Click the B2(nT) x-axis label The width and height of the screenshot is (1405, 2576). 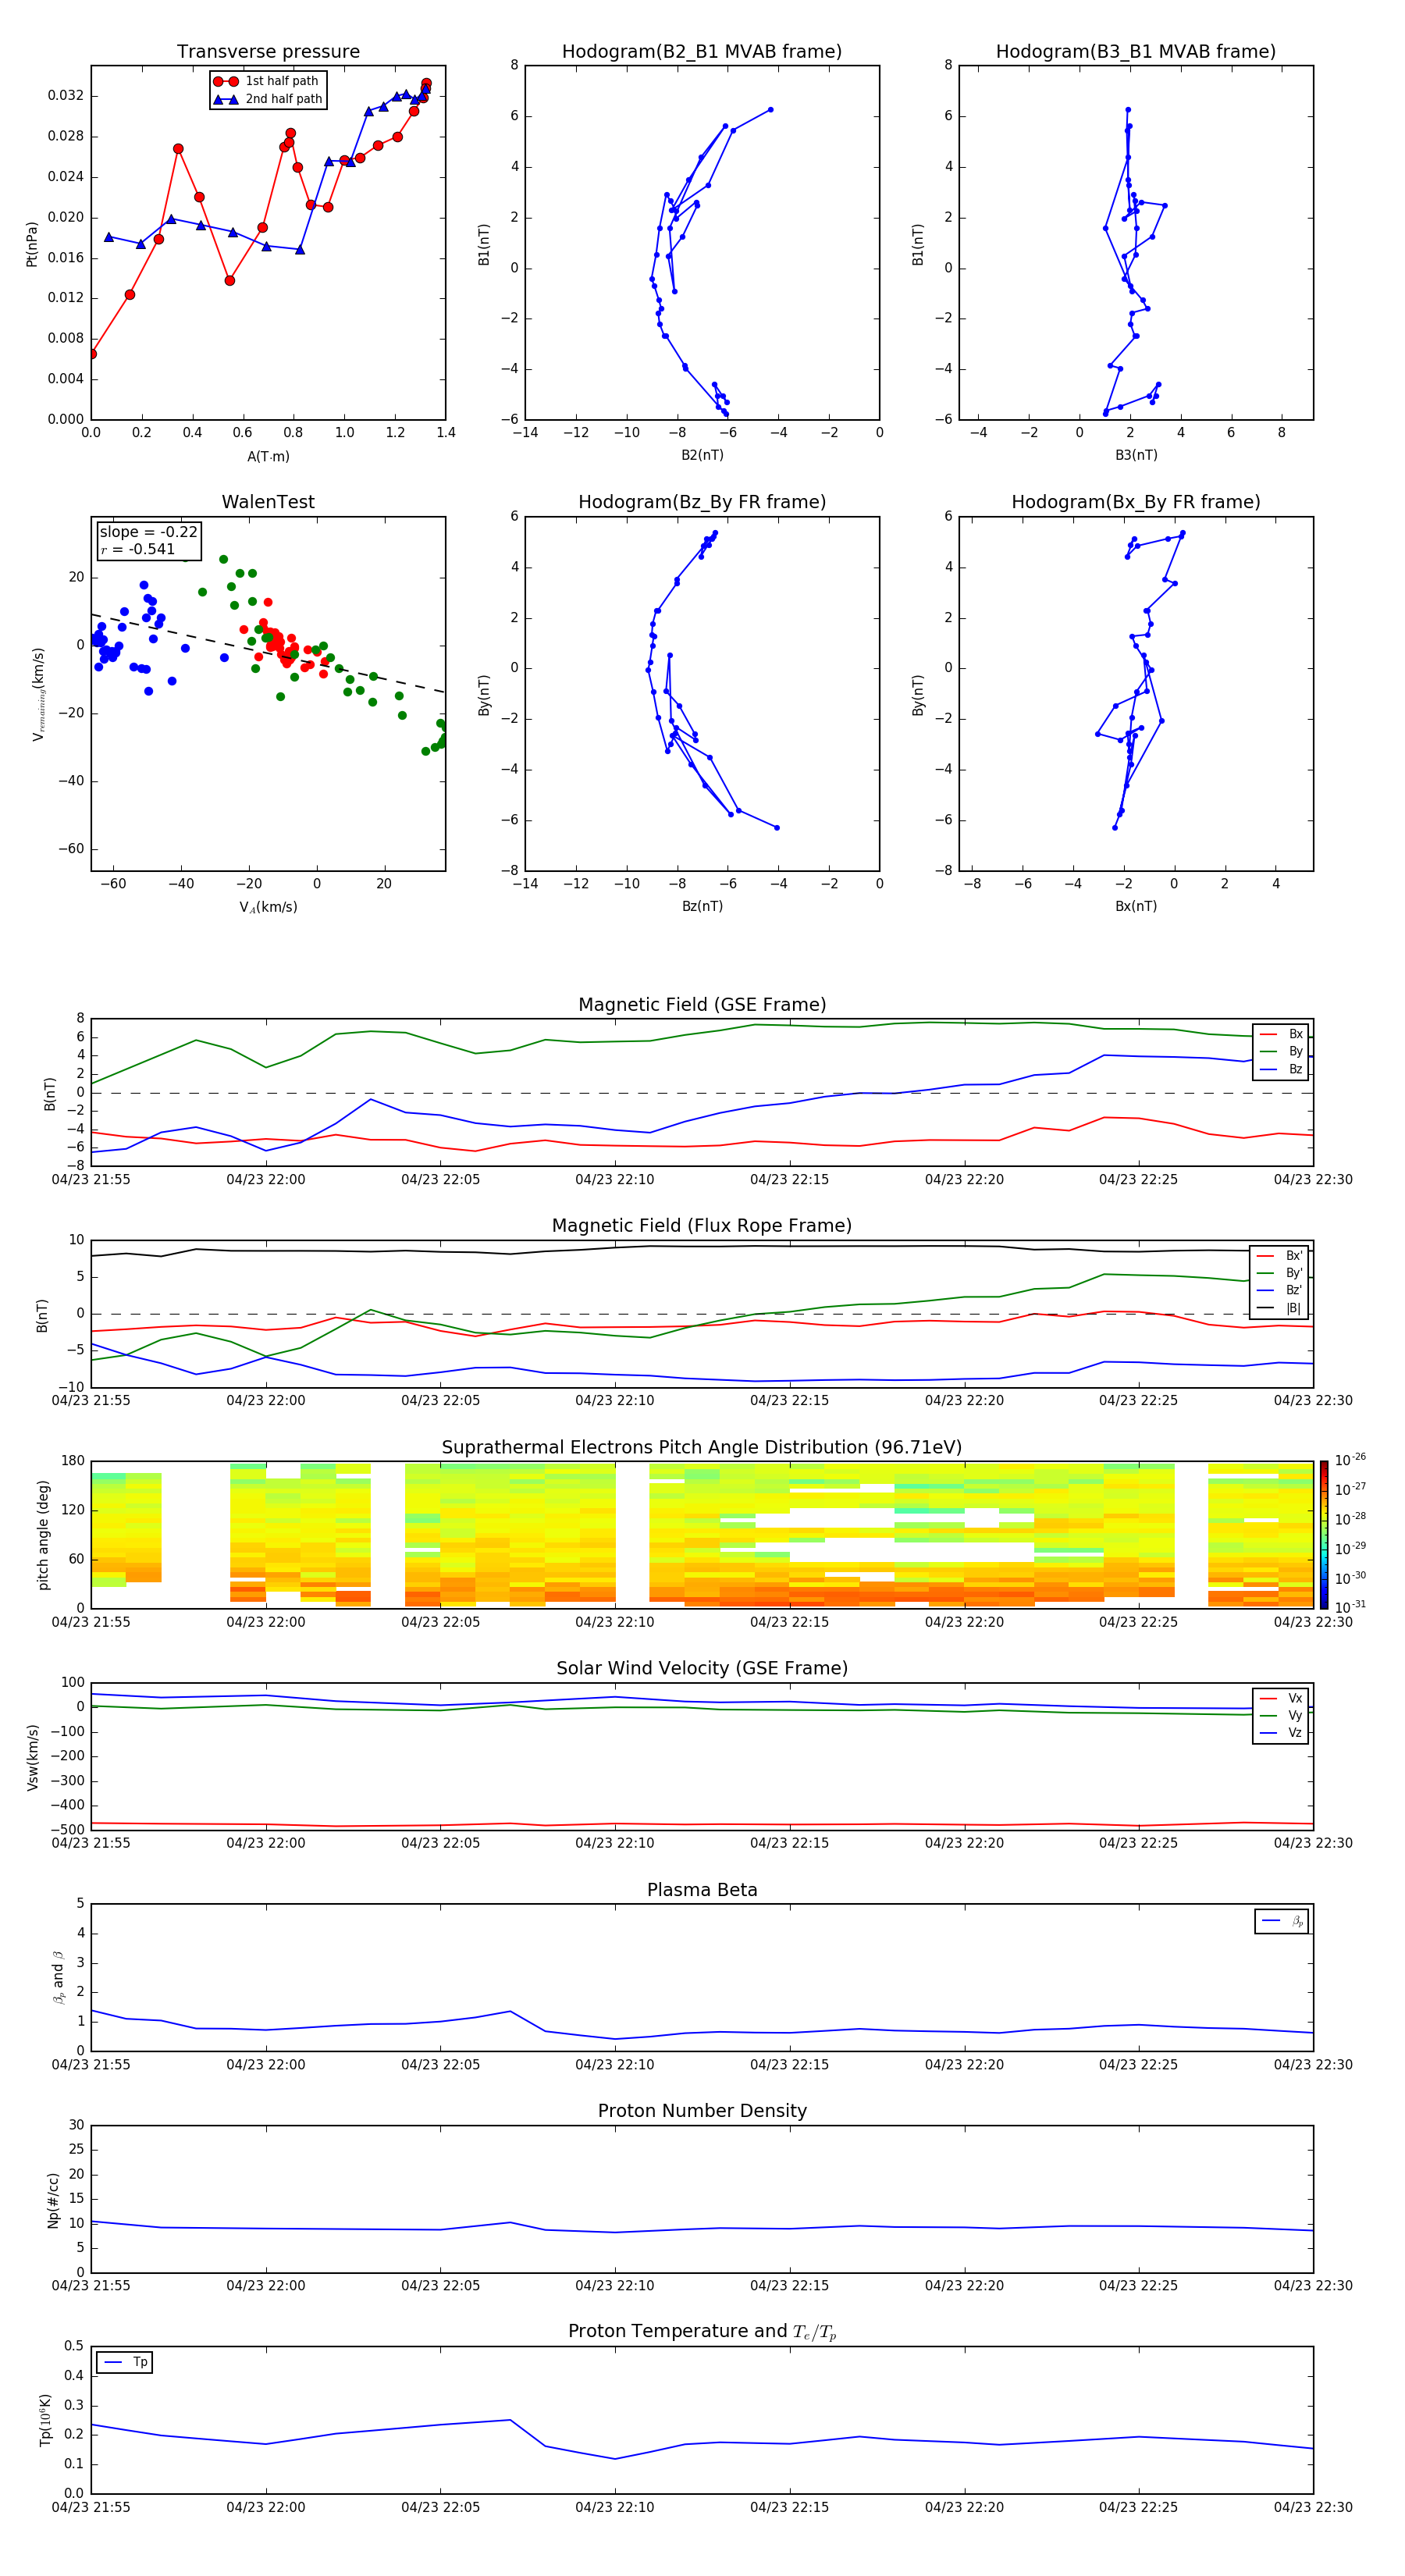[x=702, y=455]
